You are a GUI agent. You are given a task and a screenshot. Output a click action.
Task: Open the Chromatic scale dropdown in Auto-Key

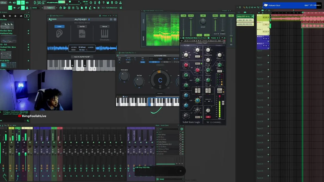(x=105, y=40)
